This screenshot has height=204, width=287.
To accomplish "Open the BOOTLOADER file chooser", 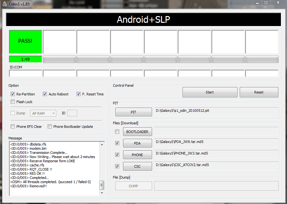I will pos(138,131).
